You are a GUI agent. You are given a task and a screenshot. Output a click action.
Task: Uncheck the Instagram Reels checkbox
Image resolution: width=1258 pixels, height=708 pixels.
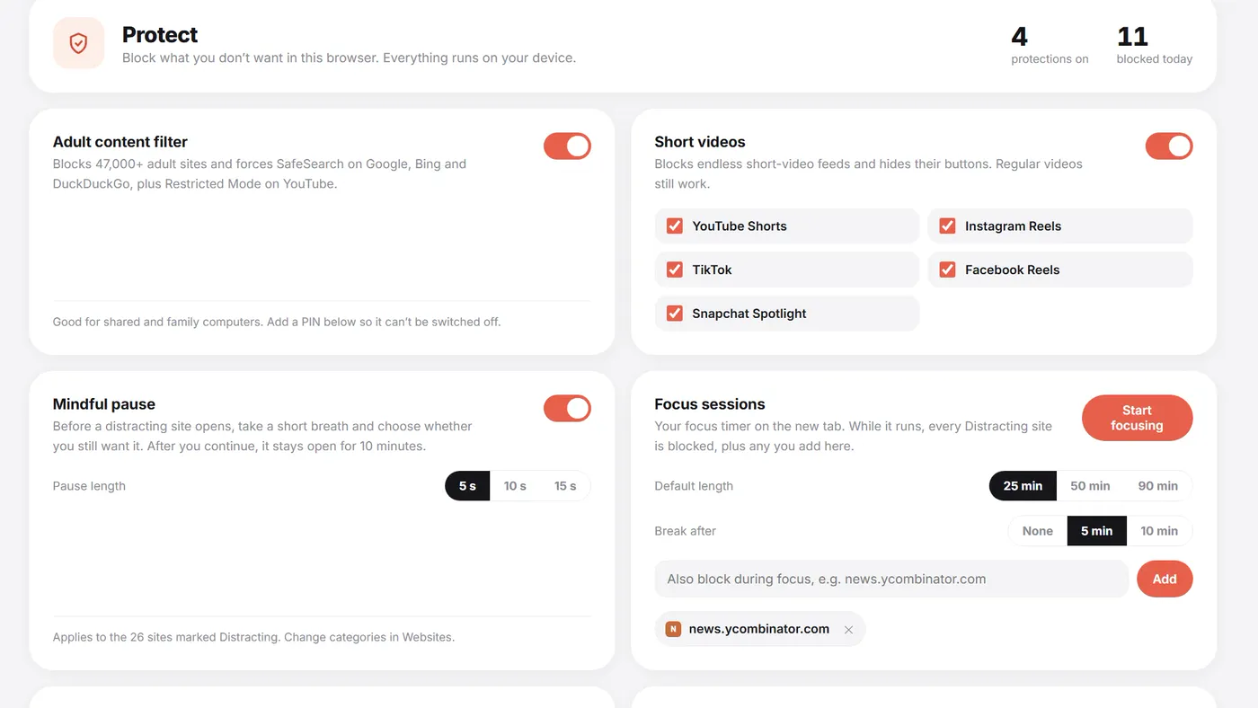[947, 226]
